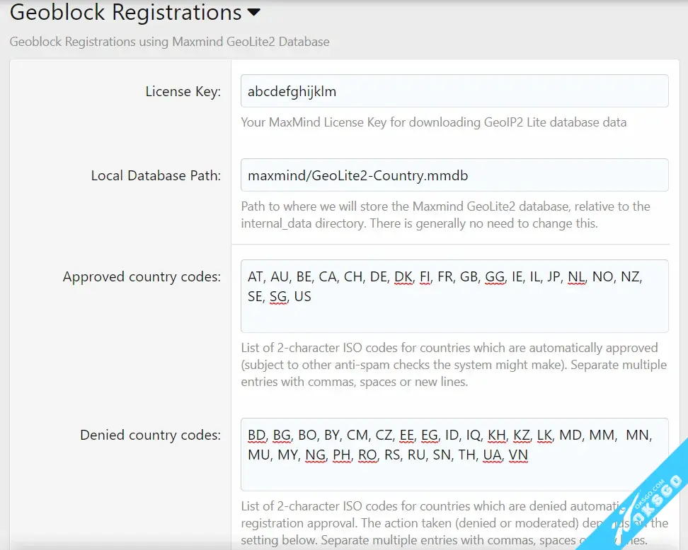Screen dimensions: 688x550
Task: Focus the License Key input field
Action: coord(454,91)
